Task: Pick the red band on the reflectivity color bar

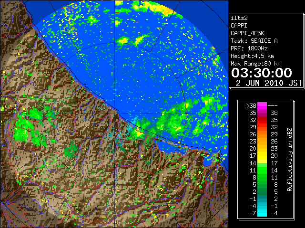Action: pyautogui.click(x=262, y=120)
